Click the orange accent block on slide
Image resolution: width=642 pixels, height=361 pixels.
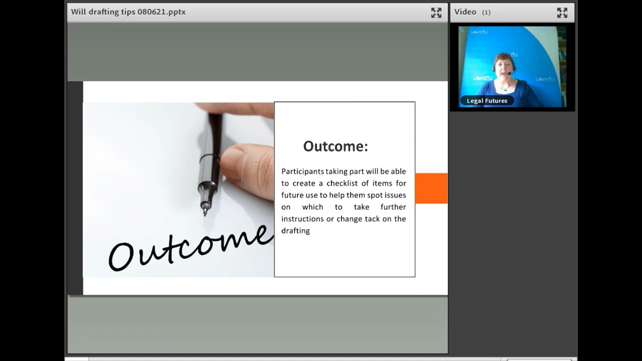pyautogui.click(x=431, y=189)
